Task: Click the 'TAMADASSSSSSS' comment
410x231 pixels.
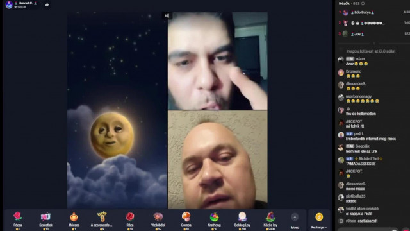Action: tap(361, 164)
